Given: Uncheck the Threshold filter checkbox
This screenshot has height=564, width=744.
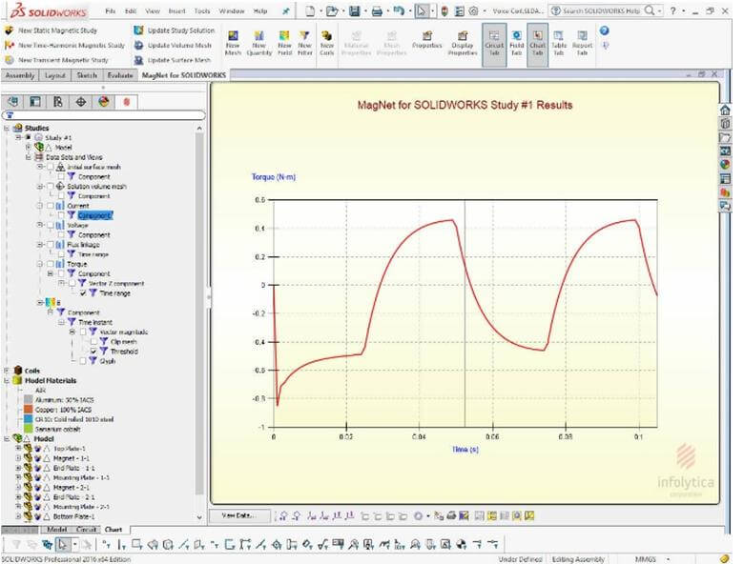Looking at the screenshot, I should pos(93,352).
